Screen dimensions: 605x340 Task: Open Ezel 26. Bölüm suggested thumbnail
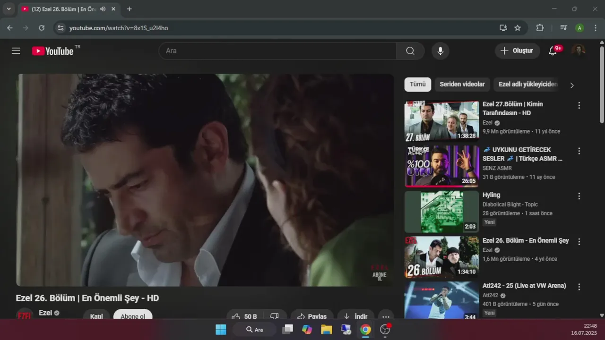click(441, 257)
